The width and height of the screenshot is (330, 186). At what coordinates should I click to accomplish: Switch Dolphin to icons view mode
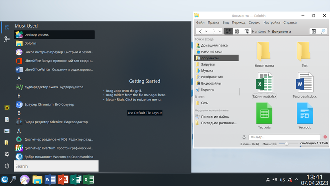(228, 31)
